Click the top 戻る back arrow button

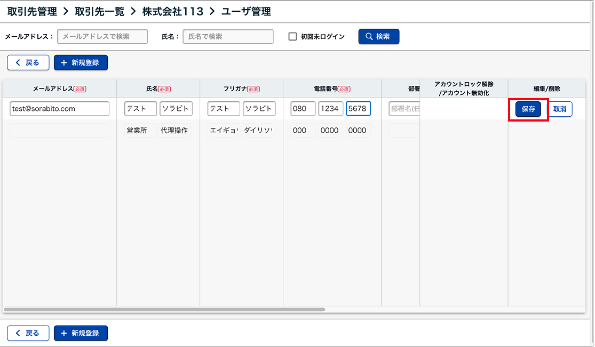coord(28,63)
